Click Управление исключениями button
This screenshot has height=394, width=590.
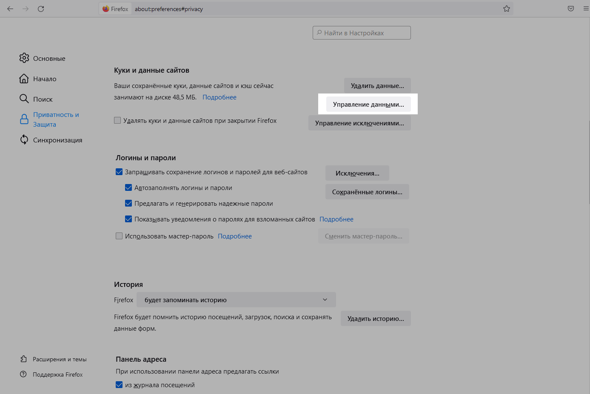point(359,123)
